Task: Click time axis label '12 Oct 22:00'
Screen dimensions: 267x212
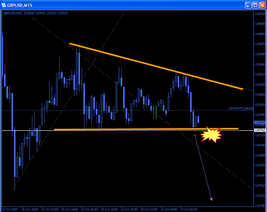Action: click(149, 209)
